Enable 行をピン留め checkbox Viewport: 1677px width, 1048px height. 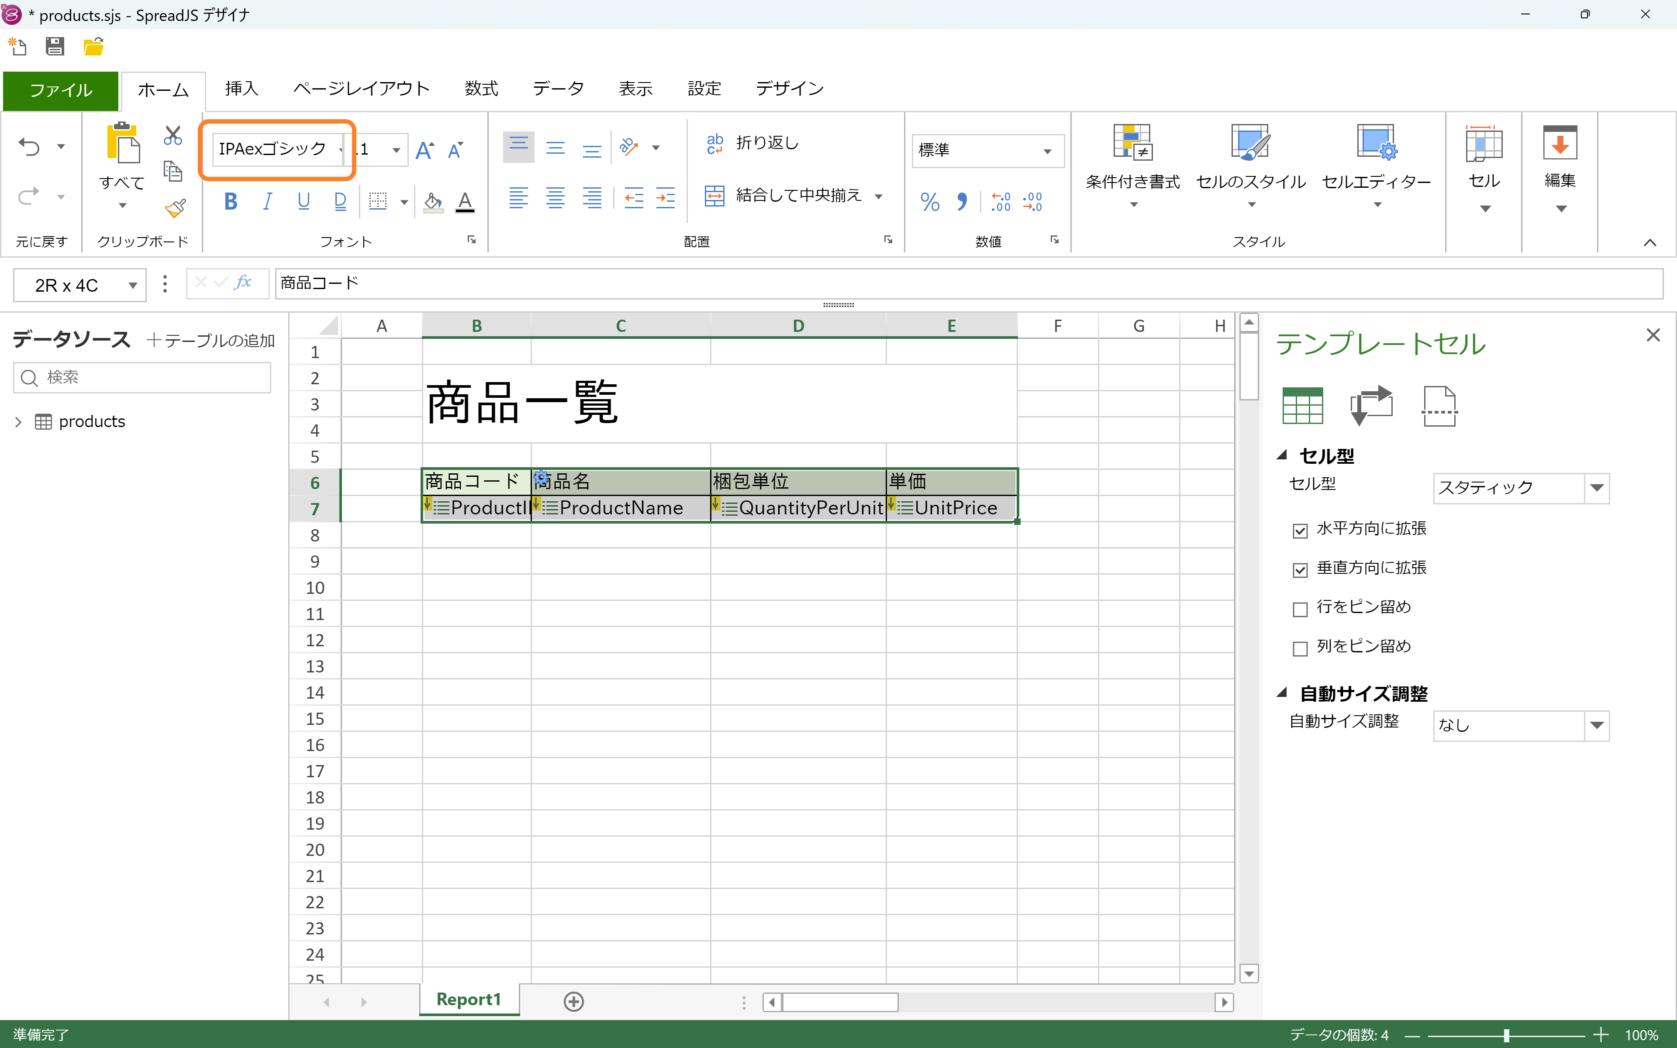click(x=1300, y=609)
